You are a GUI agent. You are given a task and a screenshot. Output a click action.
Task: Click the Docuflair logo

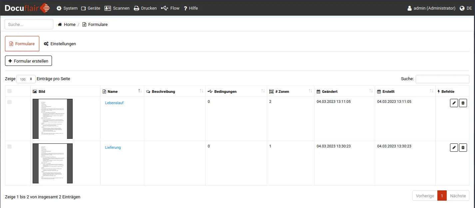[27, 8]
